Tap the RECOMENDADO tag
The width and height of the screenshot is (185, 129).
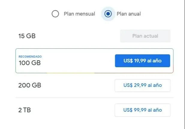point(30,56)
